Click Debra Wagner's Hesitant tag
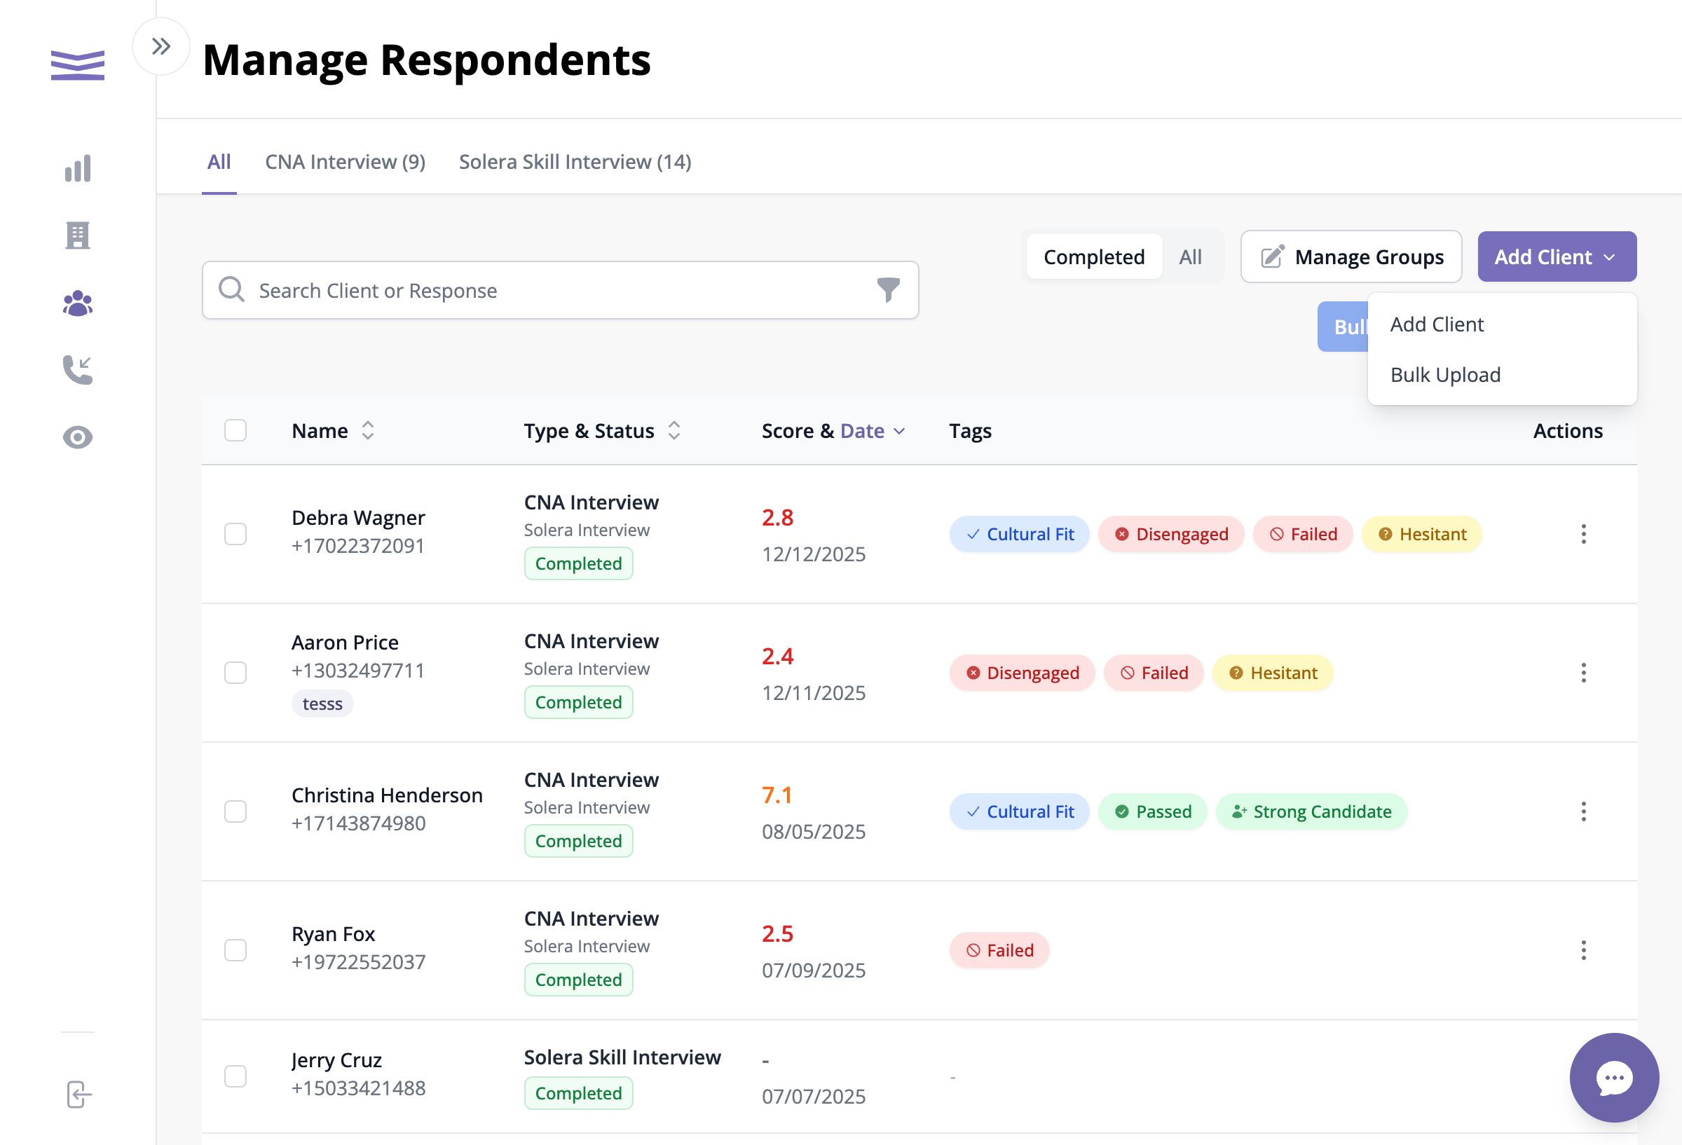The width and height of the screenshot is (1682, 1145). tap(1421, 534)
